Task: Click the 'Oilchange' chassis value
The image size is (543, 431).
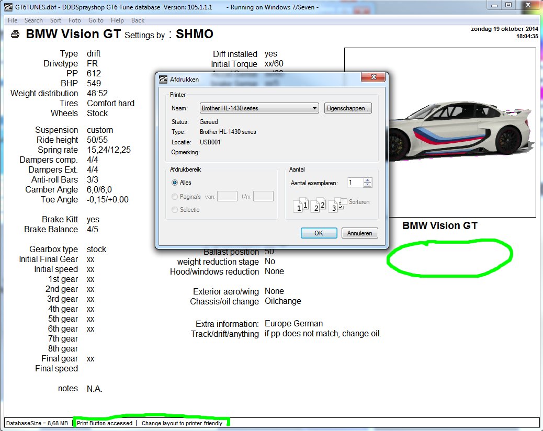Action: point(283,301)
